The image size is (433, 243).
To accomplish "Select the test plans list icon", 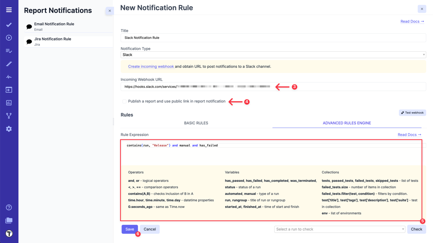I will 8,51.
